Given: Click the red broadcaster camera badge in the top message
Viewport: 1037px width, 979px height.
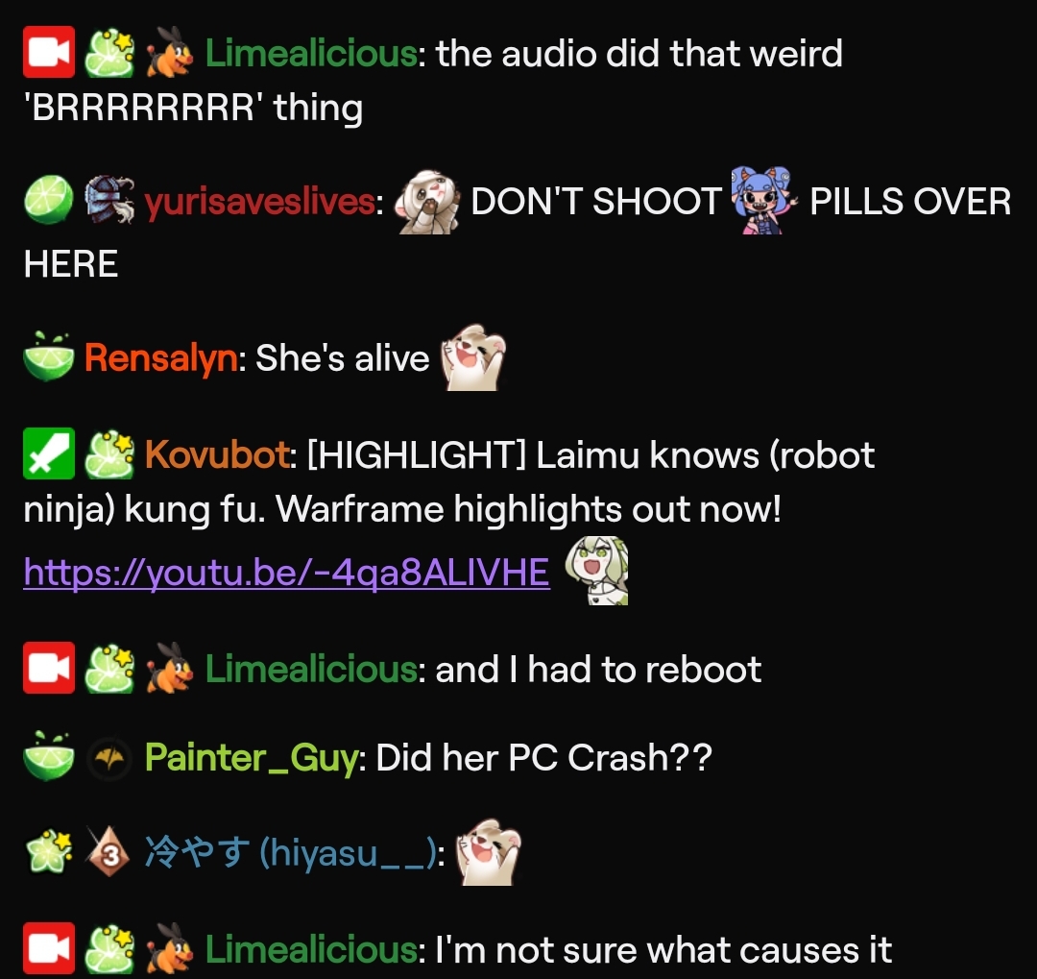Looking at the screenshot, I should (49, 52).
